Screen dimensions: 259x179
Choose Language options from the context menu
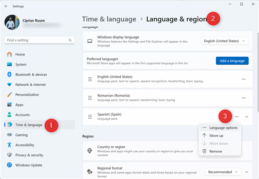(x=220, y=128)
